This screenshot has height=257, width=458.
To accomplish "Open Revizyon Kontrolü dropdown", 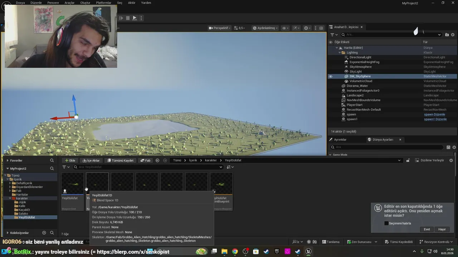I will point(436,242).
